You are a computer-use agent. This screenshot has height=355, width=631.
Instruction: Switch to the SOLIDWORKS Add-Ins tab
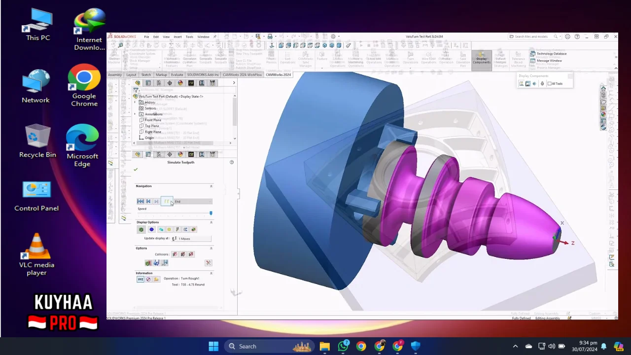203,75
